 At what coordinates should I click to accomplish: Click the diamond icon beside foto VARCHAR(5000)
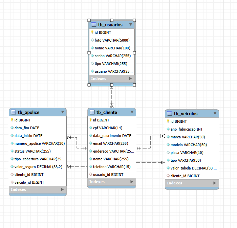click(92, 40)
